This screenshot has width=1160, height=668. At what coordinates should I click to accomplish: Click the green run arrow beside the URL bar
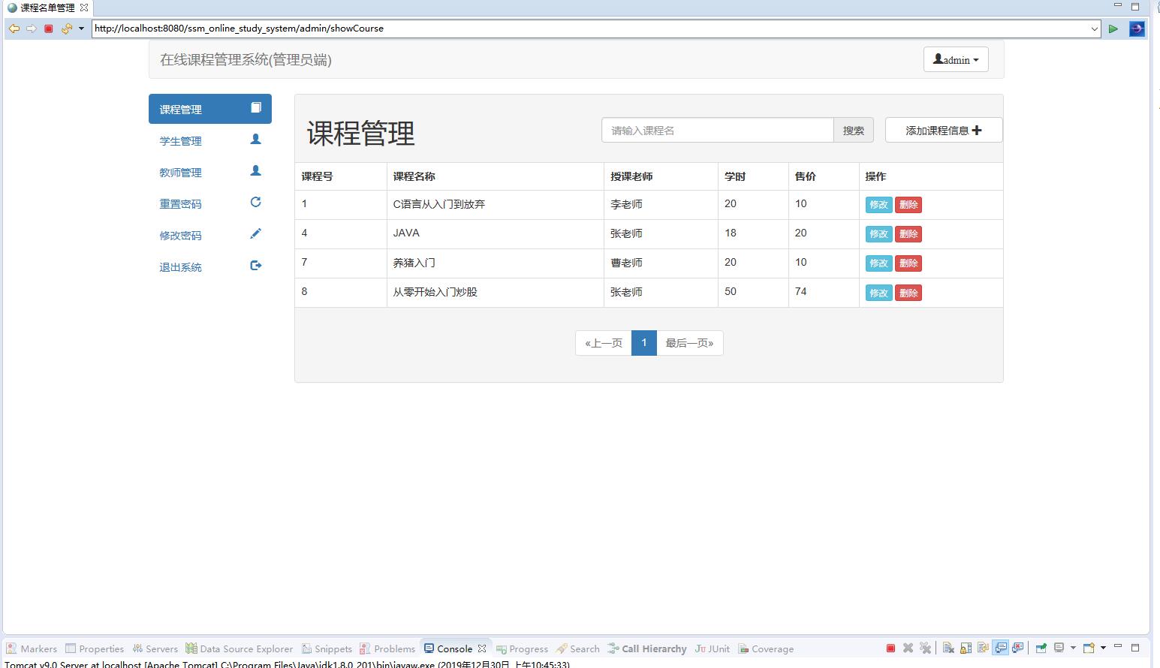click(1113, 29)
